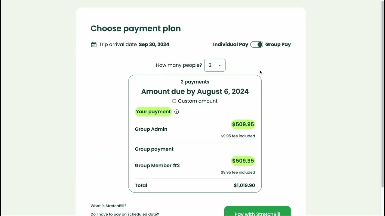The width and height of the screenshot is (385, 216).
Task: Click the Group Pay label
Action: (278, 44)
